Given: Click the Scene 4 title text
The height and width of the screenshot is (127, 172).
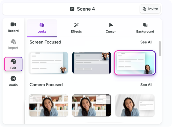Looking at the screenshot, I should coord(86,9).
